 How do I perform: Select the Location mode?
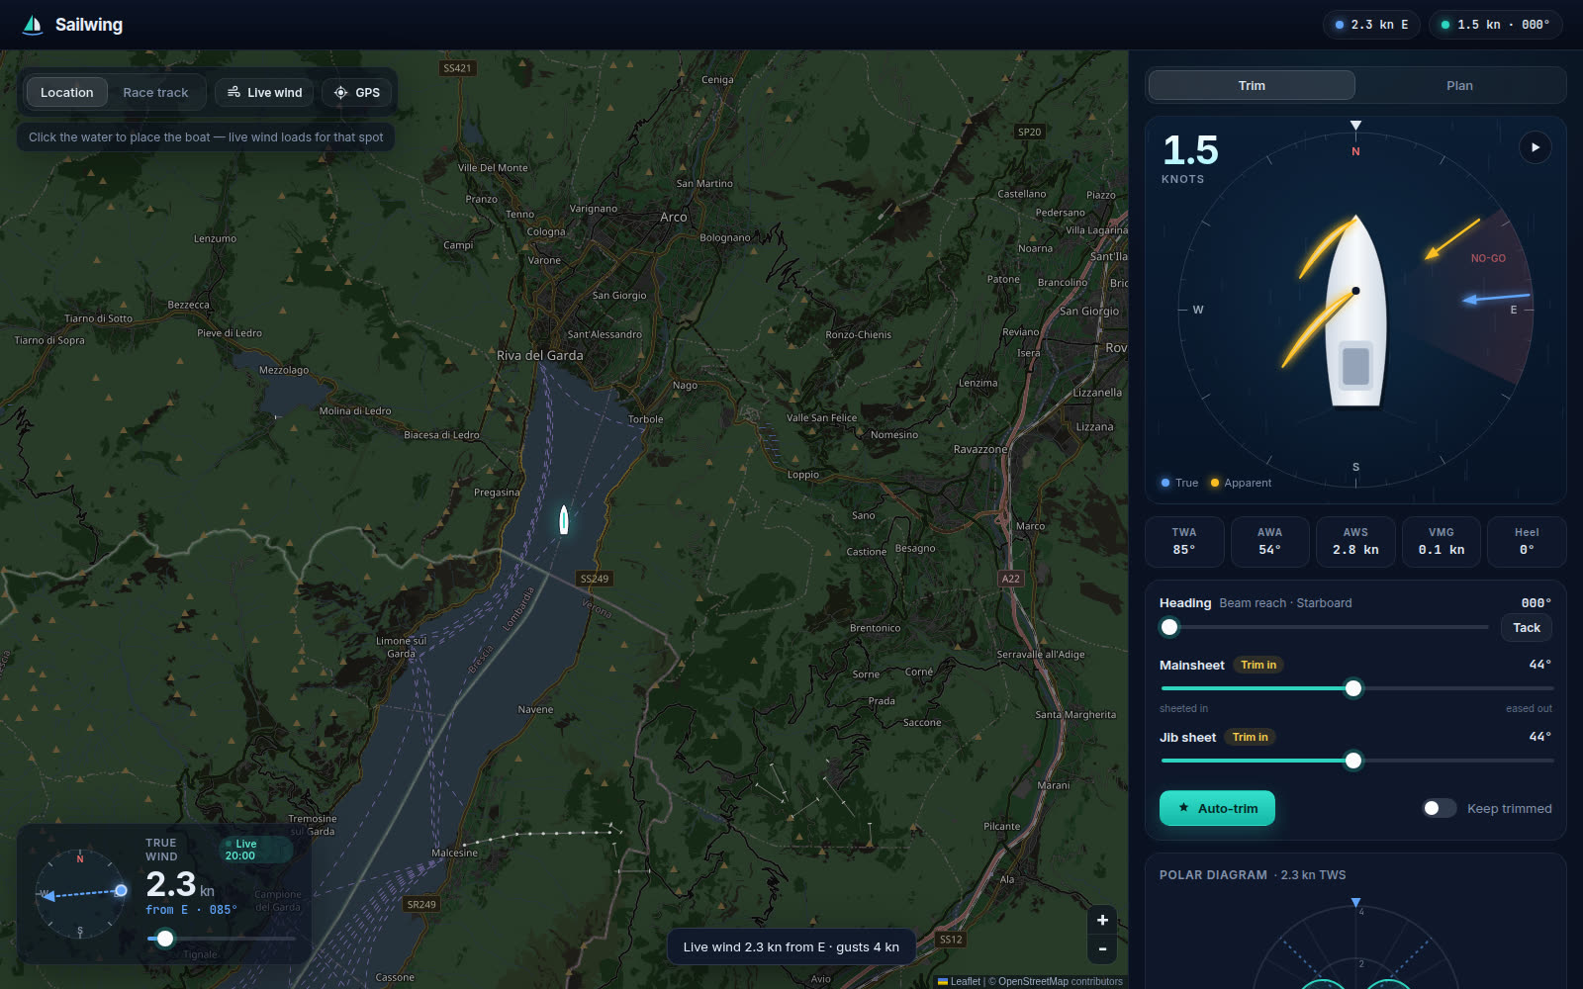coord(66,92)
